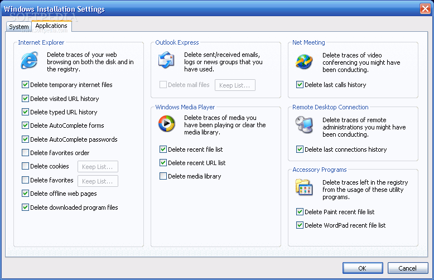Screen dimensions: 434x280
Task: Click the 'Delete traces left in the registry' text
Action: [365, 190]
